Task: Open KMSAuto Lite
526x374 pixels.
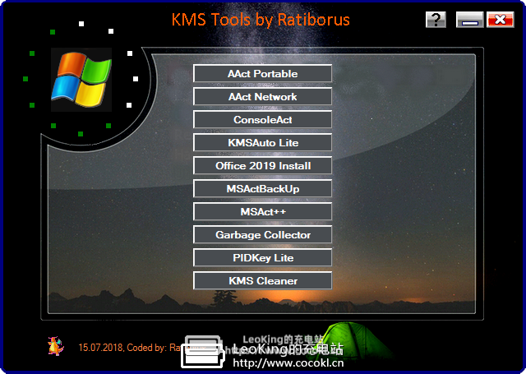Action: (x=262, y=142)
